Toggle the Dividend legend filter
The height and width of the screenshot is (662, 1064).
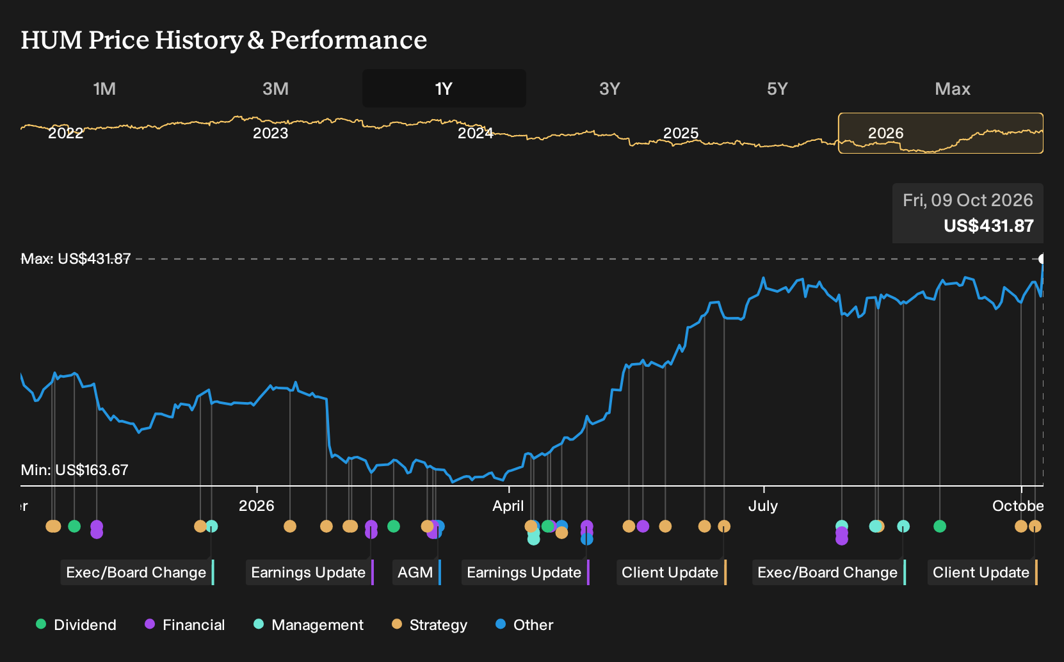coord(76,625)
